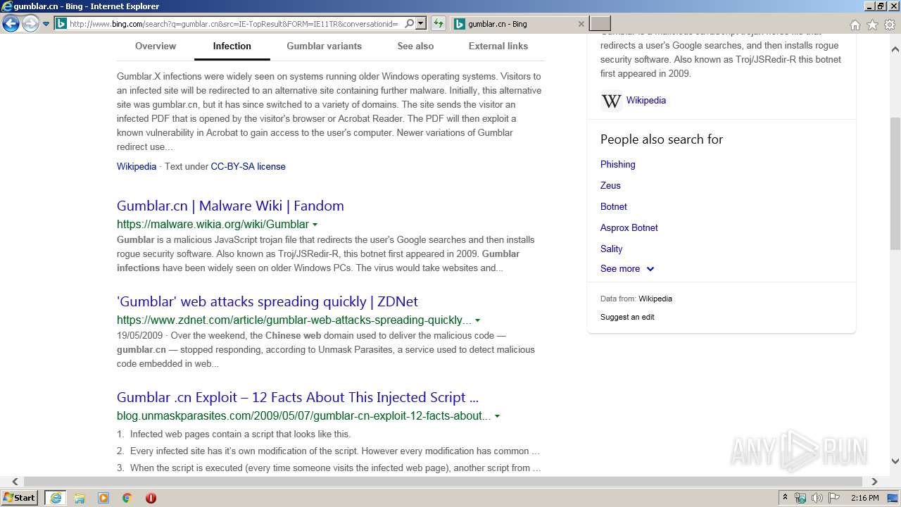Open the External links tab
The width and height of the screenshot is (901, 507).
pos(498,46)
